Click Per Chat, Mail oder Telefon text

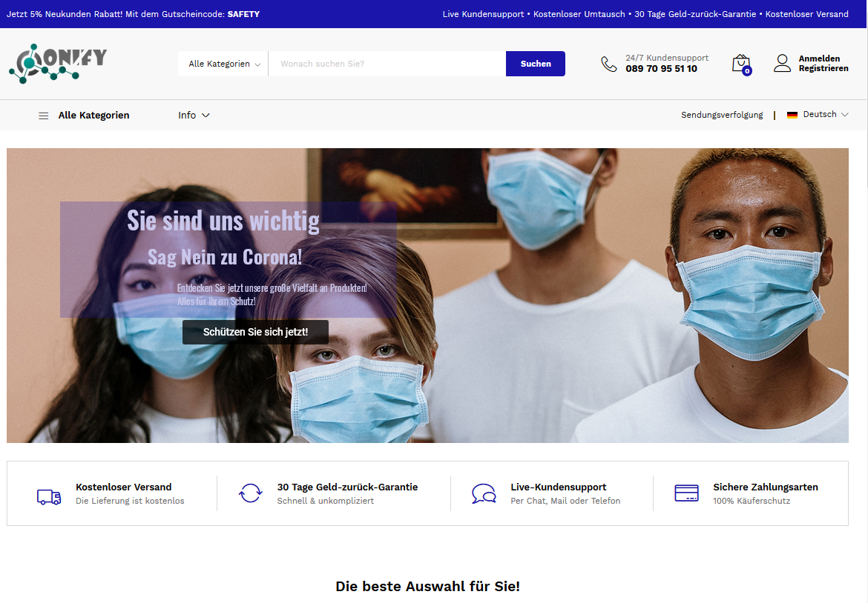click(565, 501)
